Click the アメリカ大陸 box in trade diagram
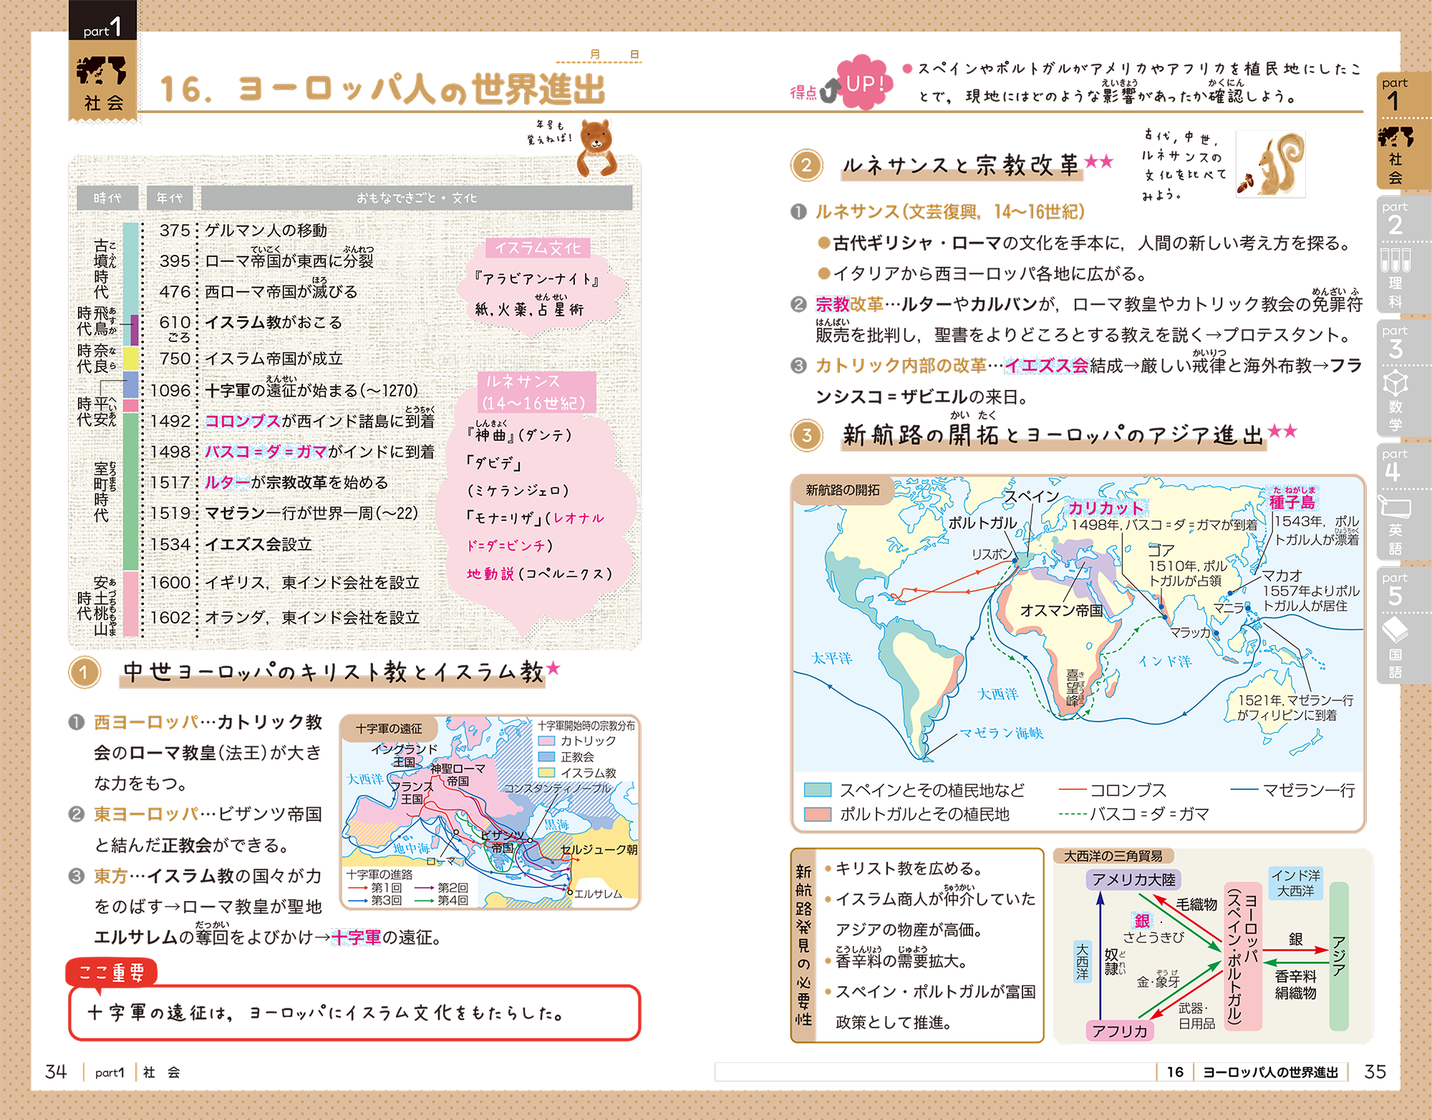The height and width of the screenshot is (1120, 1432). coord(1133,880)
